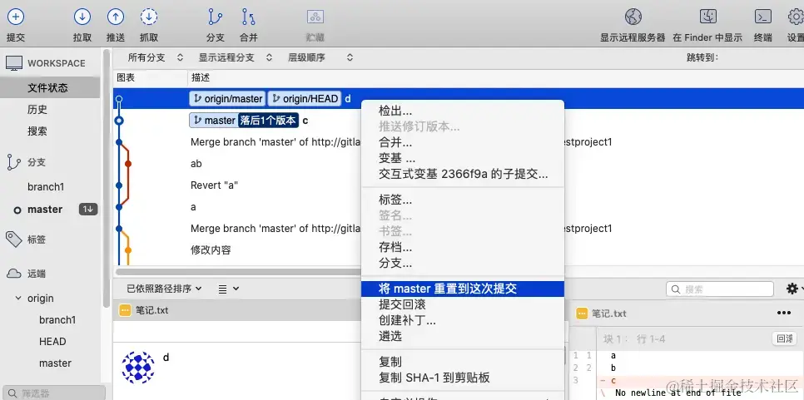This screenshot has width=804, height=400.
Task: Click the origin/HEAD branch label
Action: pos(305,99)
